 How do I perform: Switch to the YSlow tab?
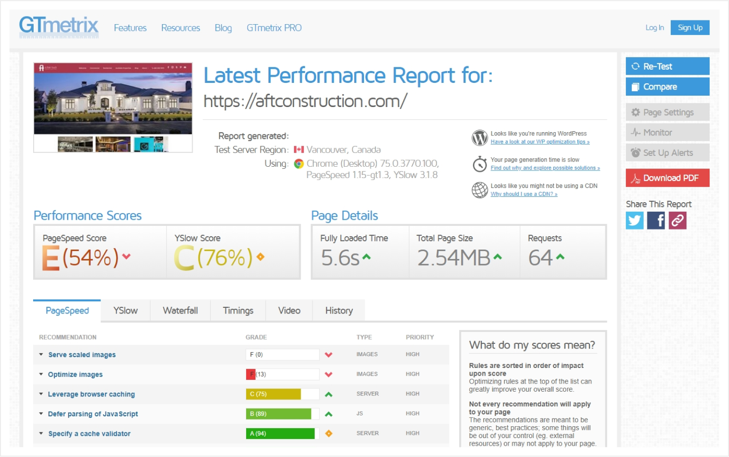point(125,311)
